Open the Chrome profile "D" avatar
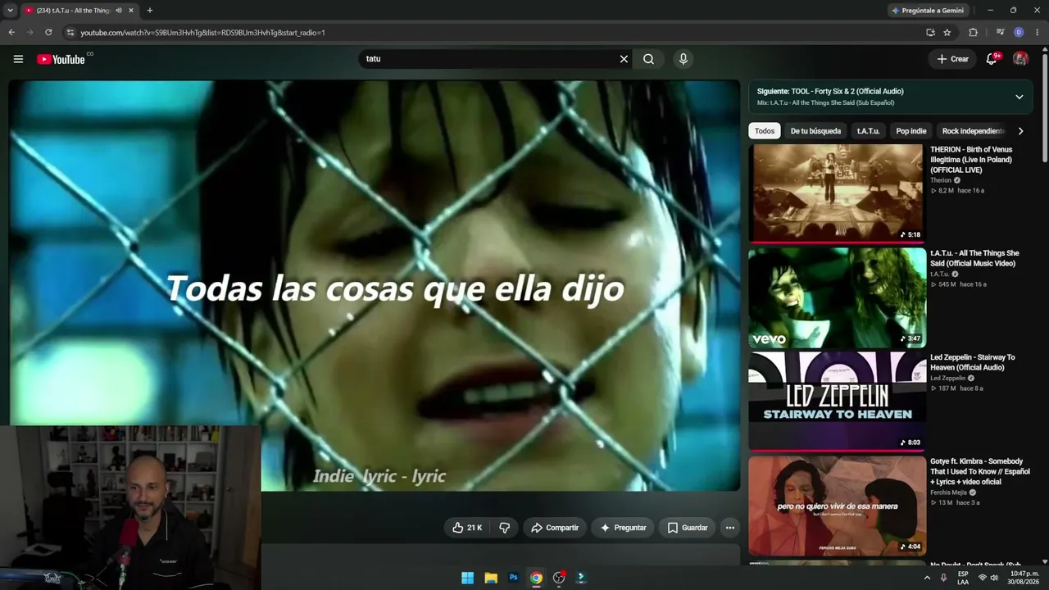 point(1019,33)
